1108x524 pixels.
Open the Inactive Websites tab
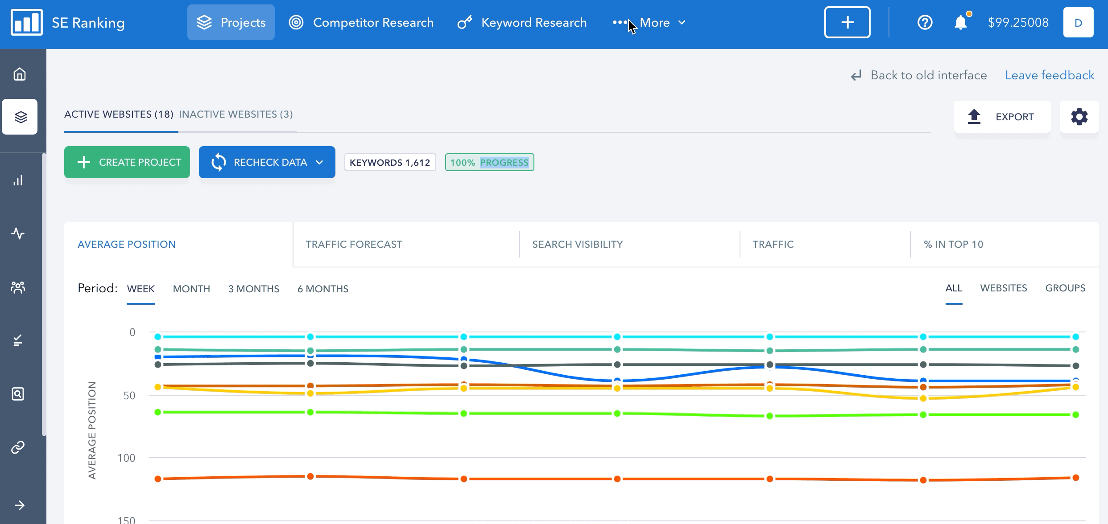(x=236, y=114)
